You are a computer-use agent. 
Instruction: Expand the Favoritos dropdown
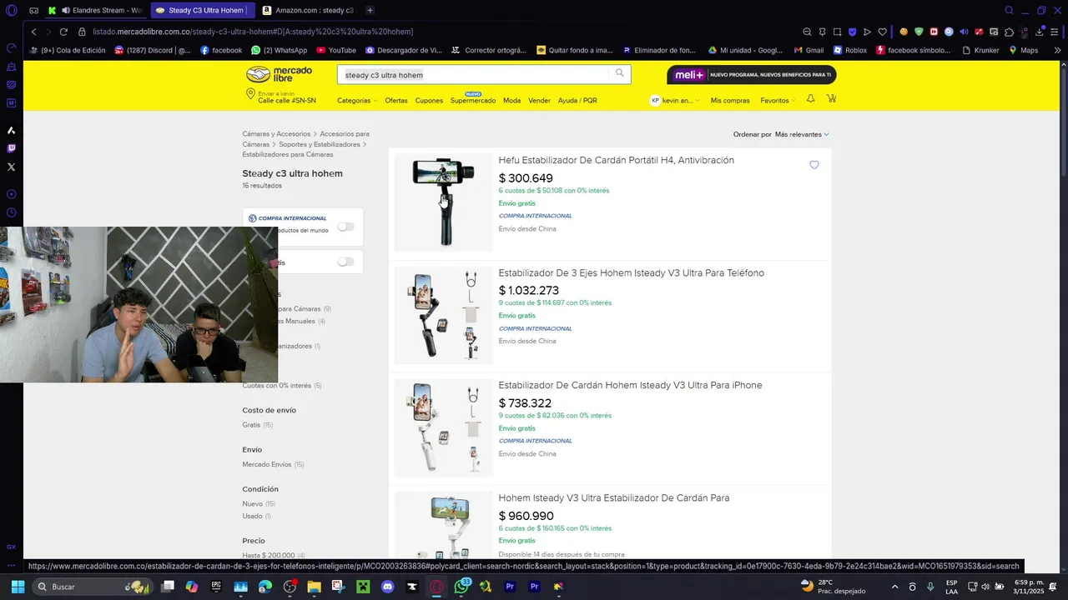click(778, 100)
